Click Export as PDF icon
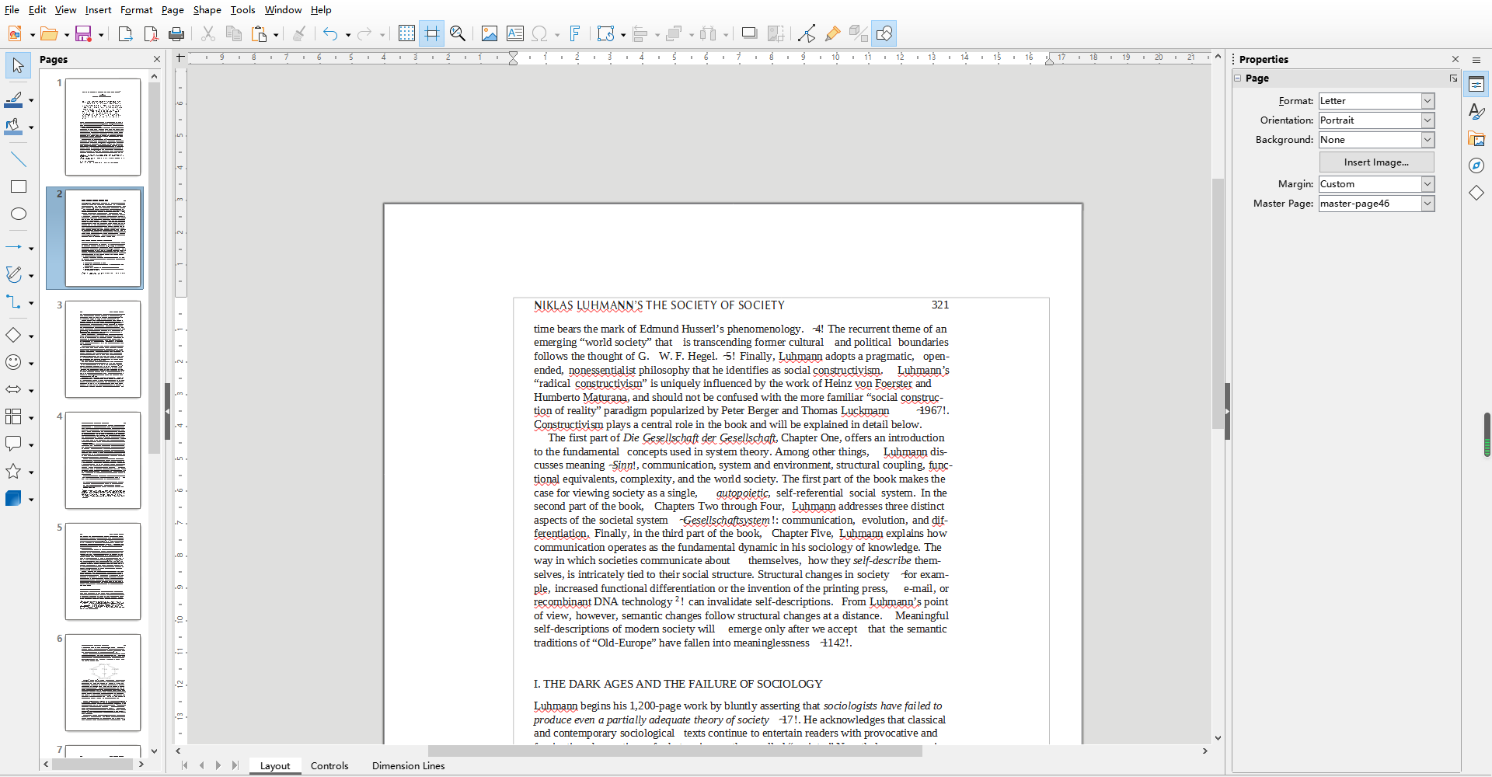This screenshot has width=1492, height=777. 151,33
